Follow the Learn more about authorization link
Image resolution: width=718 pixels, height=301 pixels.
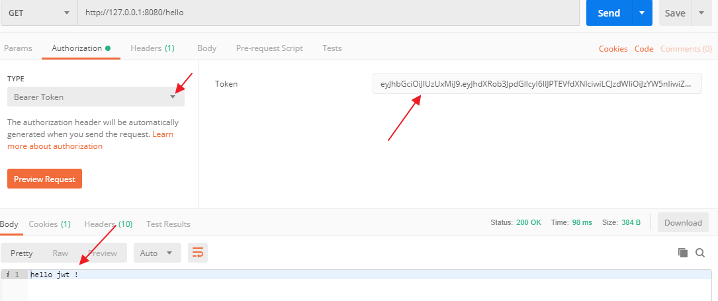point(90,140)
